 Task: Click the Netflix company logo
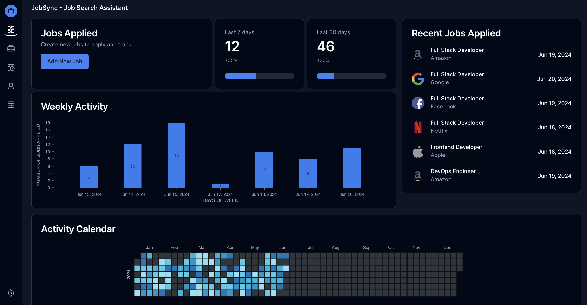tap(418, 127)
